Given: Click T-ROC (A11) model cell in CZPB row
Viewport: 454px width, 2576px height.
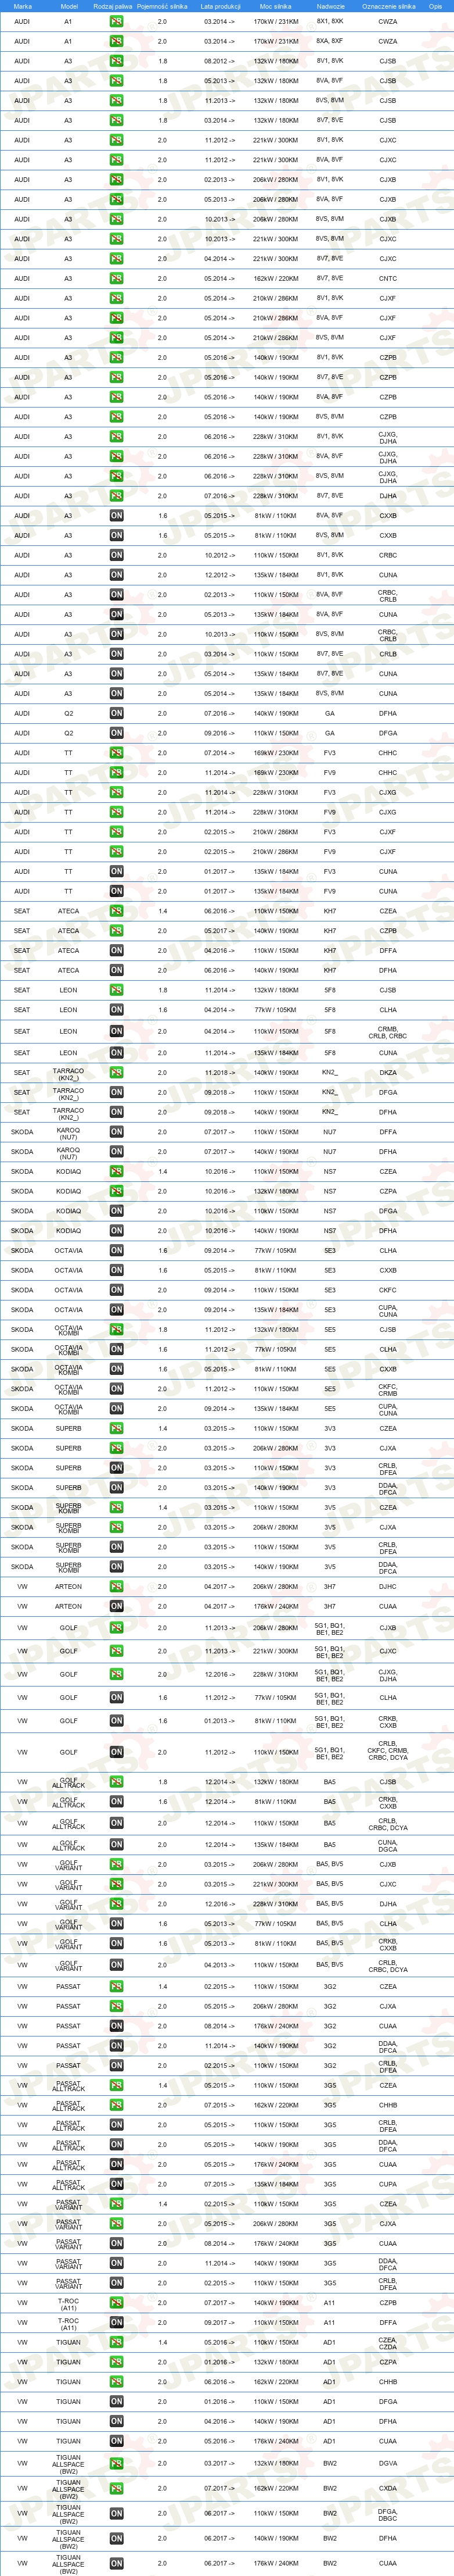Looking at the screenshot, I should [69, 2303].
